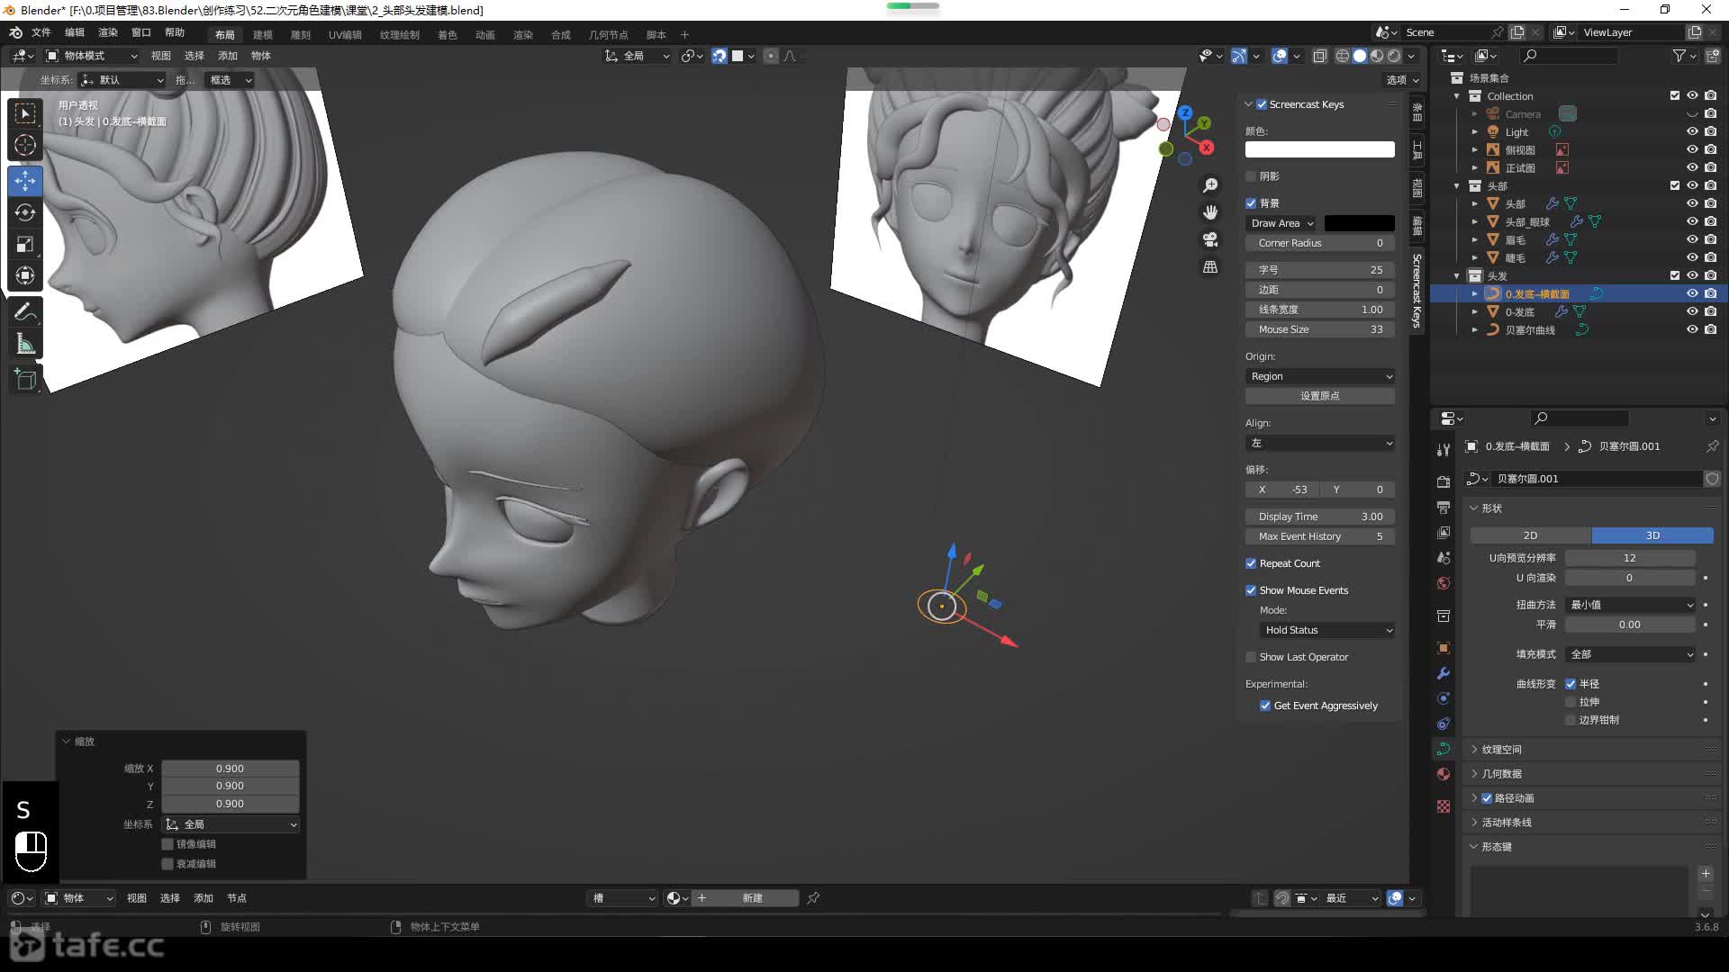Open the 物体模式 mode dropdown

click(x=92, y=56)
